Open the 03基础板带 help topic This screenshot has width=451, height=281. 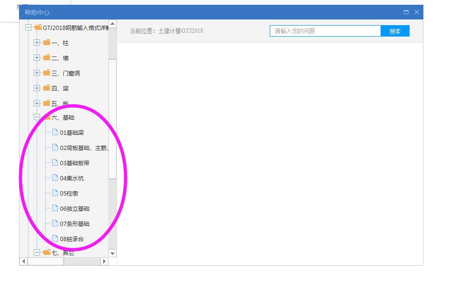(x=75, y=163)
